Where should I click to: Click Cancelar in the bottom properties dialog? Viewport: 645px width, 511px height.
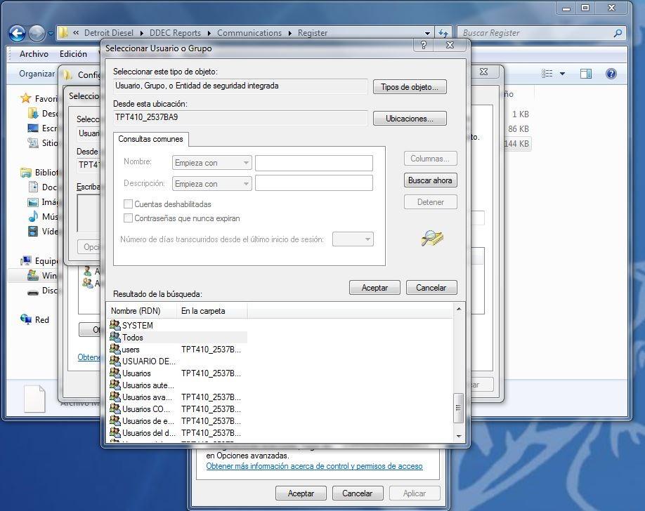coord(358,493)
